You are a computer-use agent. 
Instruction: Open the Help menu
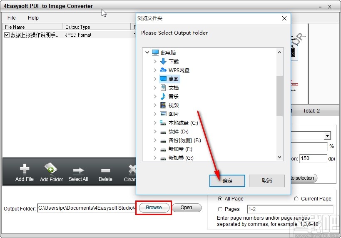coord(33,18)
